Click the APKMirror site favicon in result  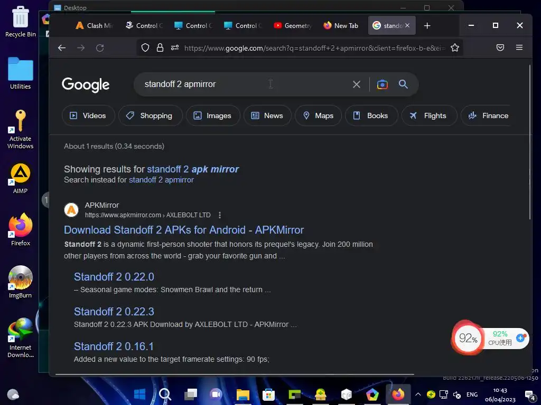(71, 210)
